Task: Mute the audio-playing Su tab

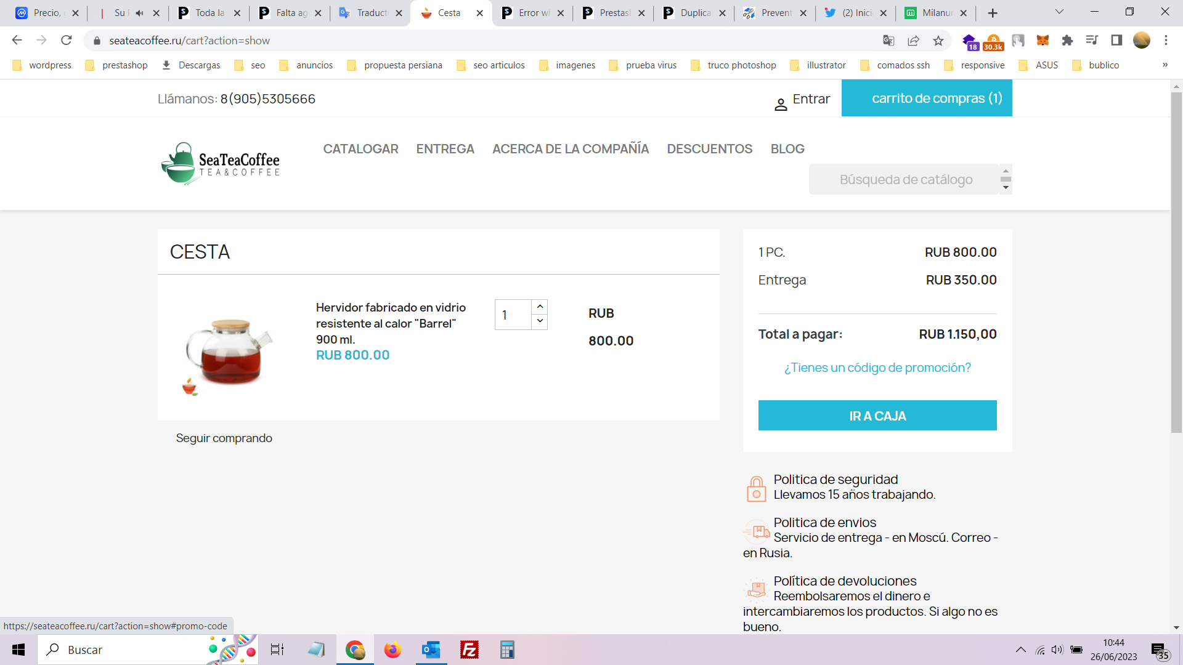Action: [x=139, y=13]
